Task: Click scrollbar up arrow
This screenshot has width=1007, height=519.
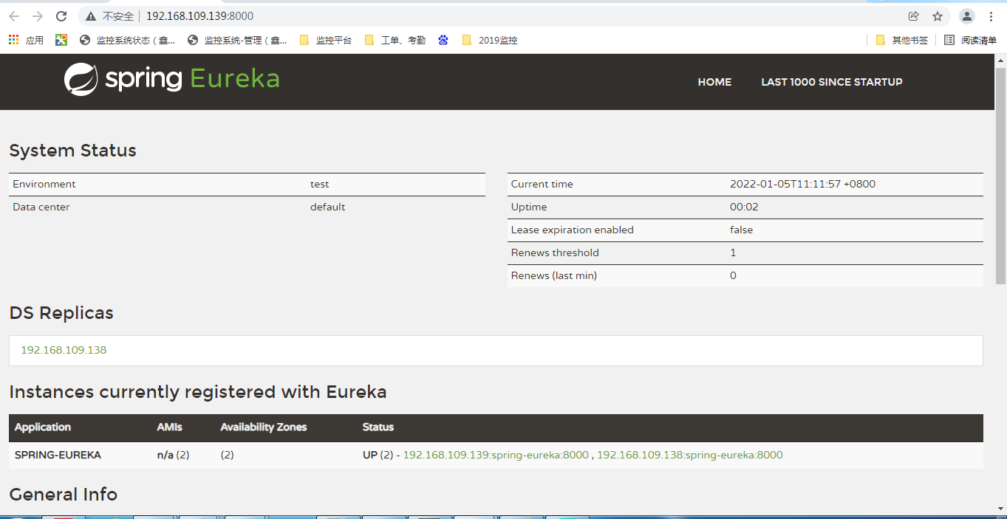Action: coord(1000,60)
